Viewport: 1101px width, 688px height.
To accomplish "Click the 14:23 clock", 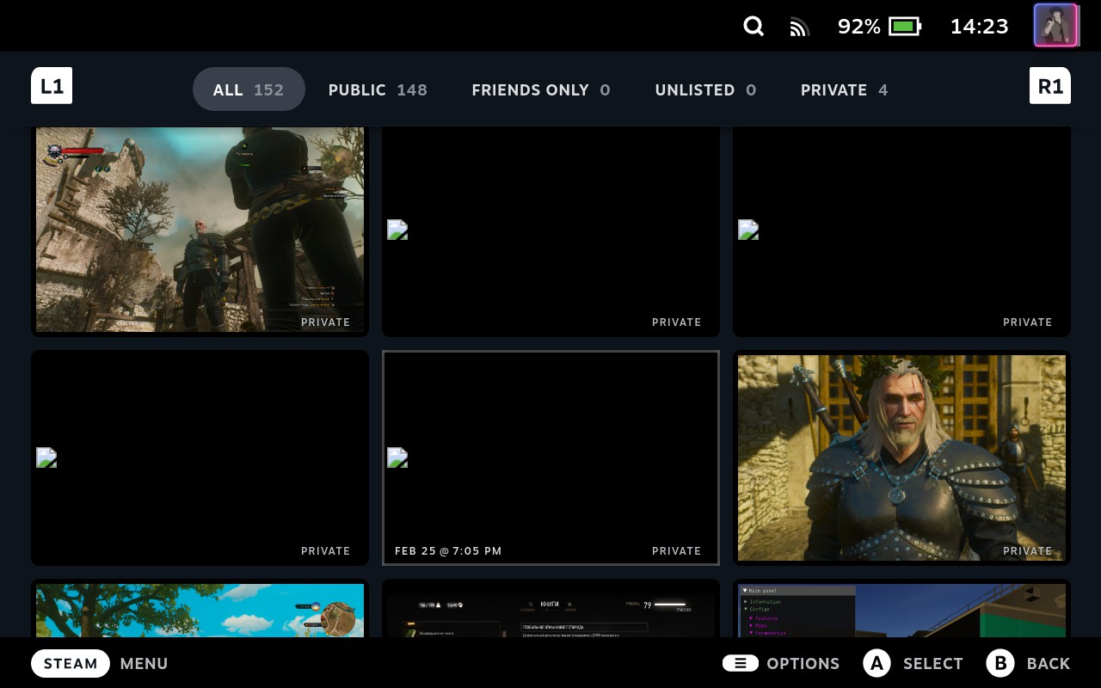I will click(x=979, y=27).
